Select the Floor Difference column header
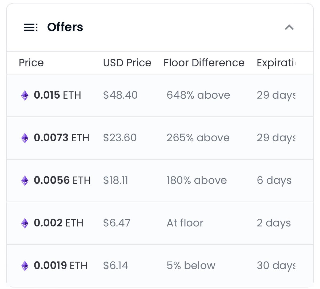The height and width of the screenshot is (289, 320). click(x=204, y=63)
